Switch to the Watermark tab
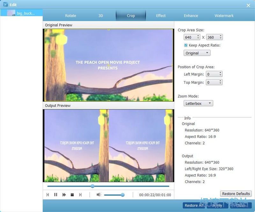 224,16
